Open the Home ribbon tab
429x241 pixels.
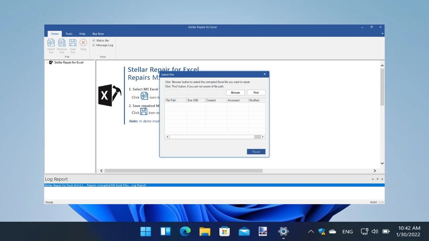coord(55,34)
